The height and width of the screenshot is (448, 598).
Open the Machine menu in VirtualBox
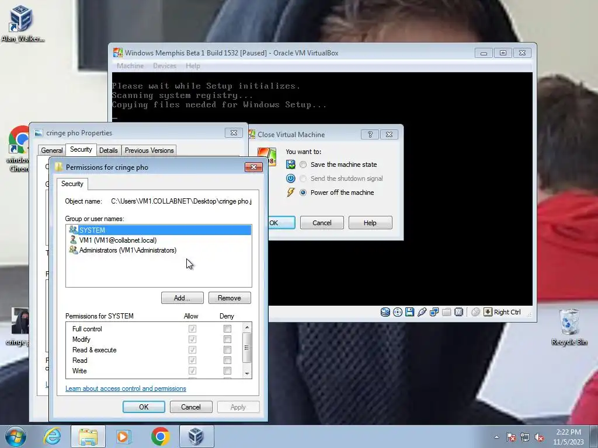click(130, 65)
